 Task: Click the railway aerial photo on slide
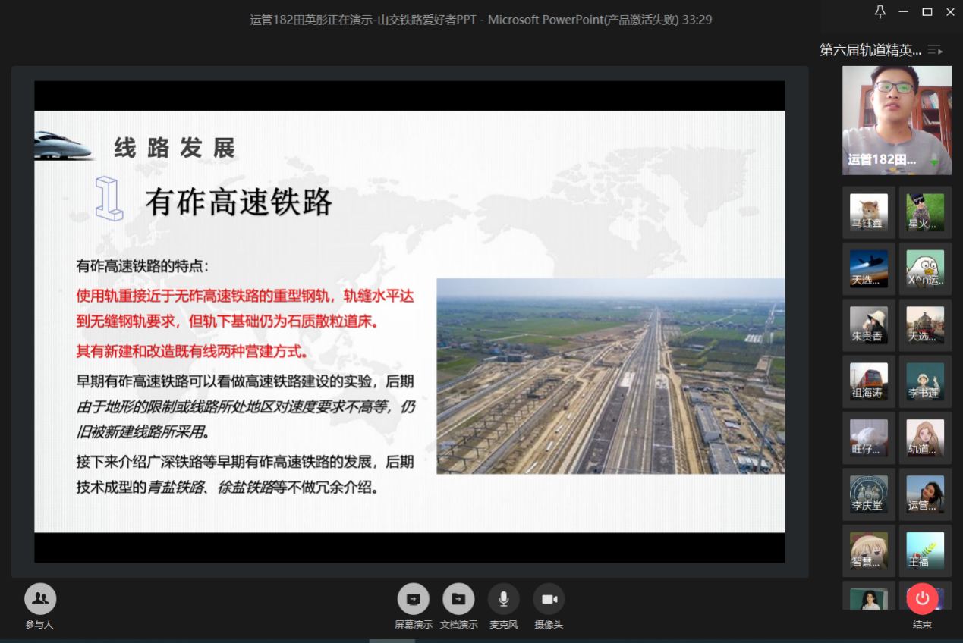tap(610, 376)
